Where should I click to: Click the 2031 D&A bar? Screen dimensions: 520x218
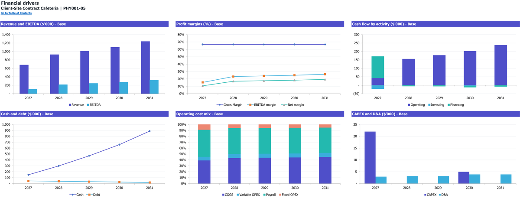tap(506, 179)
